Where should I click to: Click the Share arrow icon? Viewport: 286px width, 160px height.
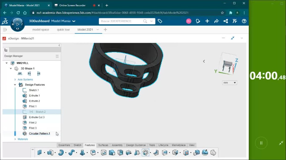click(x=216, y=21)
